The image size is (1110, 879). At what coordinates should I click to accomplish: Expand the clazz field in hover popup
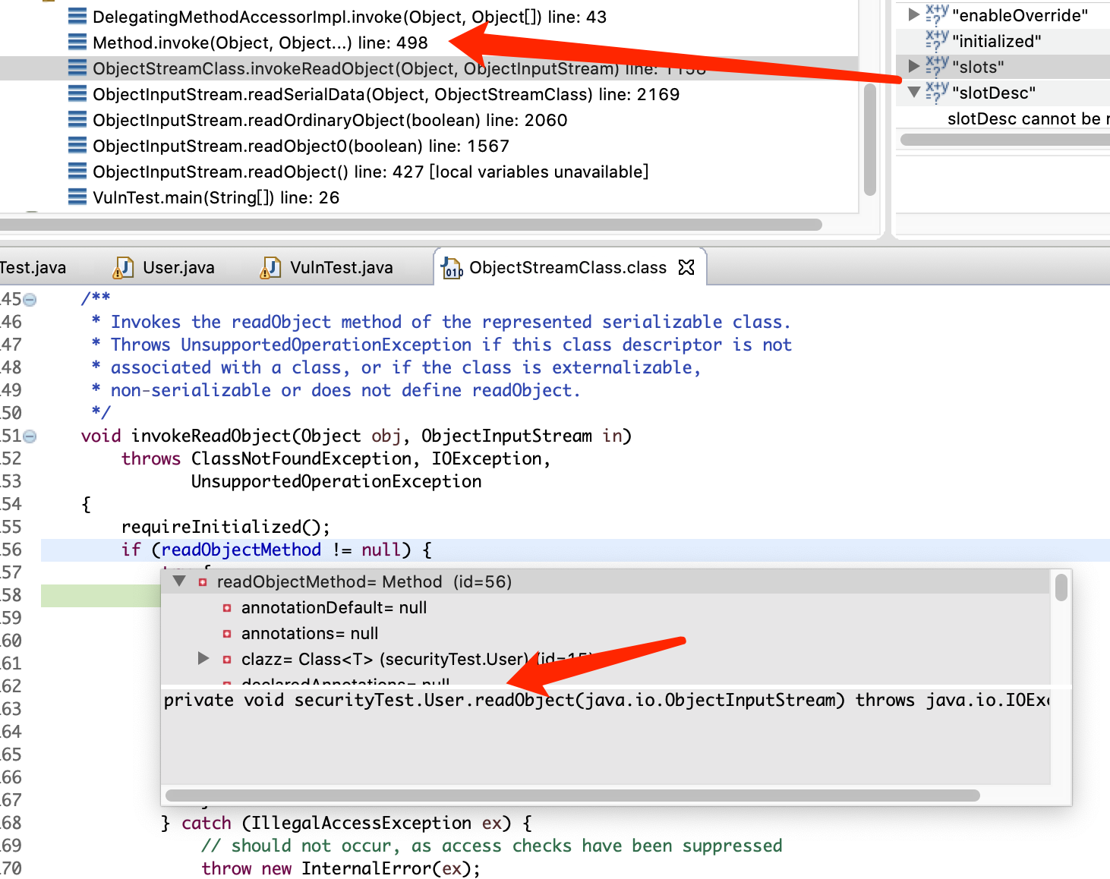coord(203,658)
